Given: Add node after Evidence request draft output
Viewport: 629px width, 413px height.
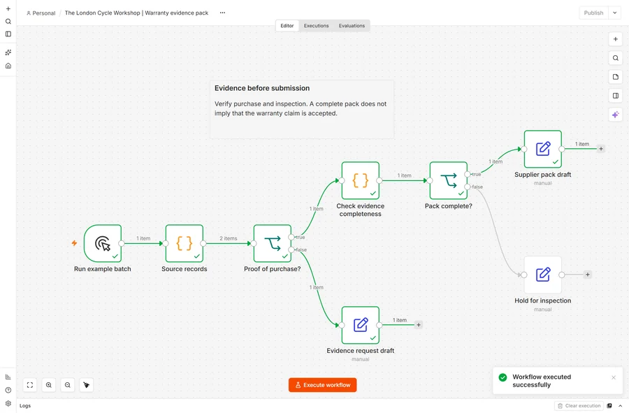Looking at the screenshot, I should coord(419,325).
